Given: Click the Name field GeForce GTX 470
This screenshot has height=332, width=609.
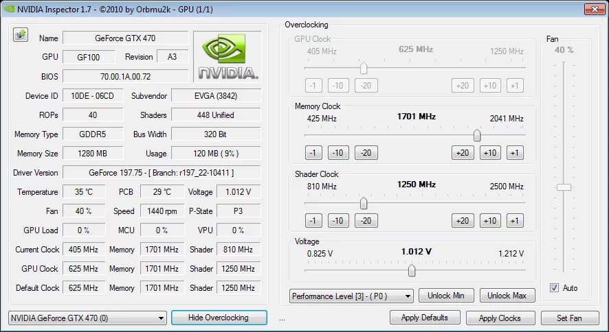Looking at the screenshot, I should coord(126,38).
